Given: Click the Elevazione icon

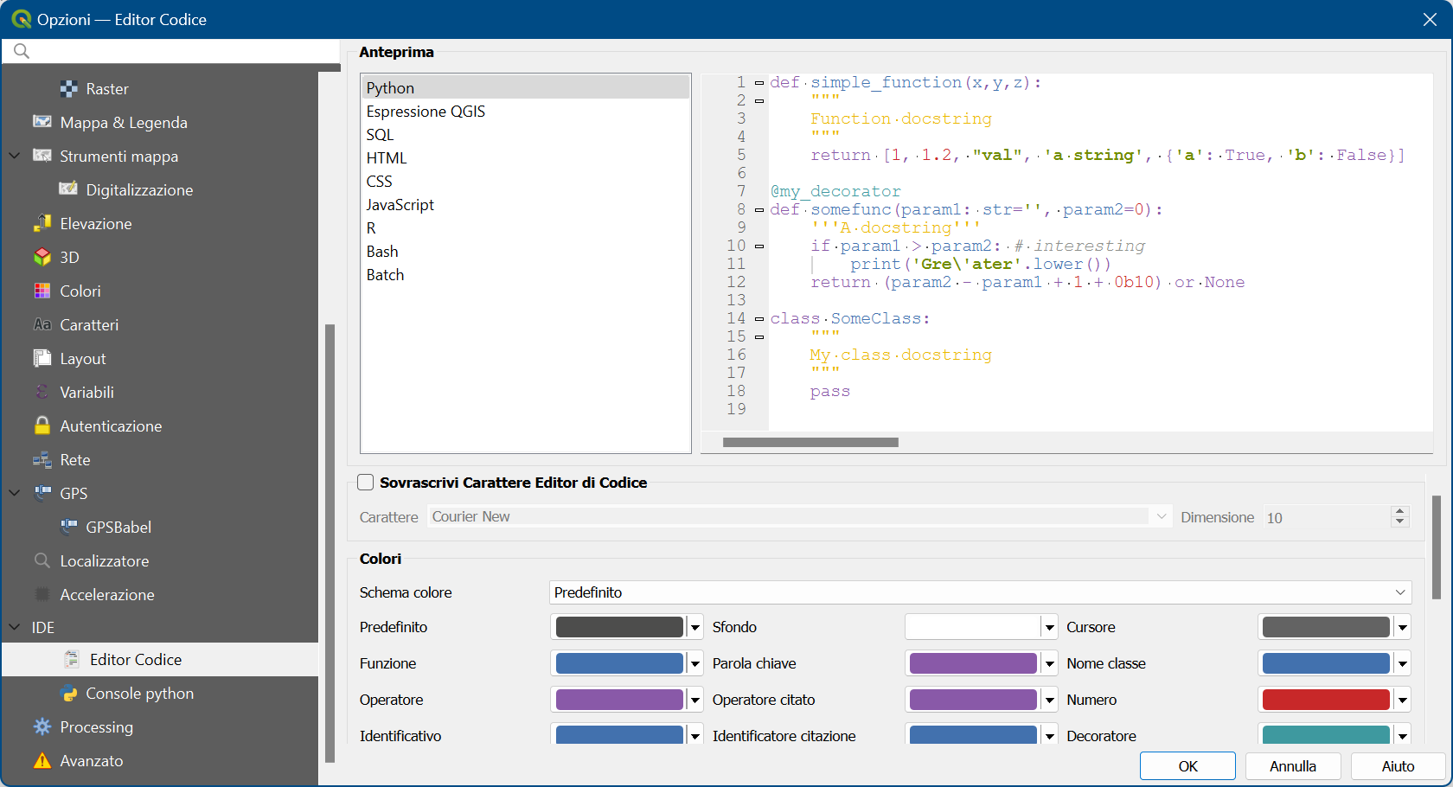Looking at the screenshot, I should point(42,223).
